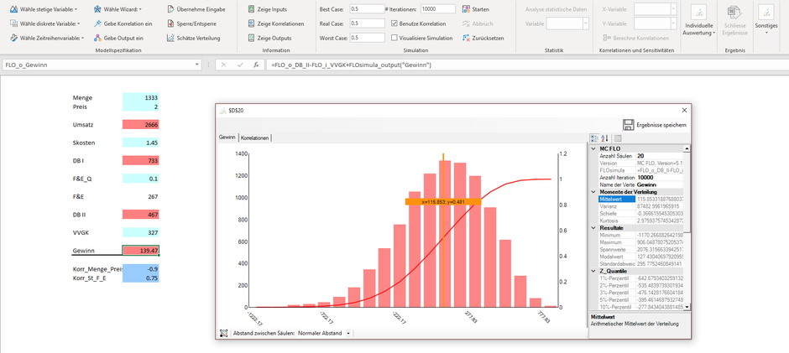Enable Visualisiere Simulation checkbox
Image resolution: width=789 pixels, height=353 pixels.
(x=394, y=38)
